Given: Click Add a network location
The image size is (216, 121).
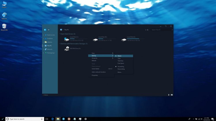Looking at the screenshot, I should 99,72.
